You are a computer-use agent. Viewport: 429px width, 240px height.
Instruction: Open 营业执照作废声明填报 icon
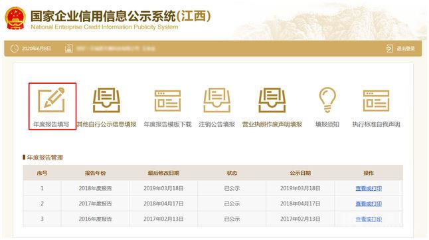[272, 100]
